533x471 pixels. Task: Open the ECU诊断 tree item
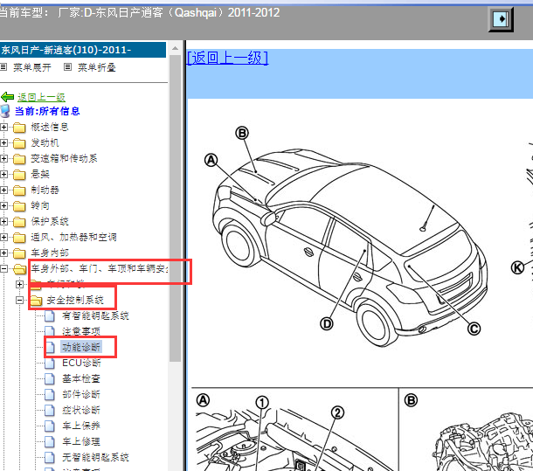[81, 363]
